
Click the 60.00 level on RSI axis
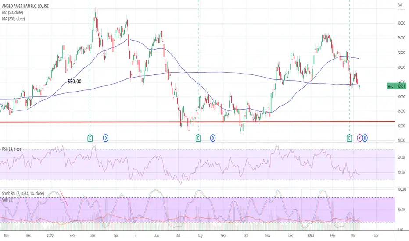click(401, 157)
